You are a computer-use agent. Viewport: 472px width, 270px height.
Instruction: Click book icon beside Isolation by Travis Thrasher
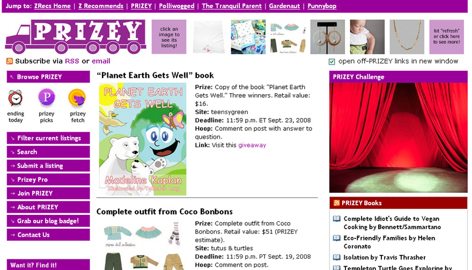[x=336, y=257]
